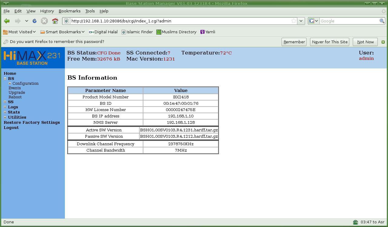
Task: Collapse the BS tree node
Action: (5, 78)
